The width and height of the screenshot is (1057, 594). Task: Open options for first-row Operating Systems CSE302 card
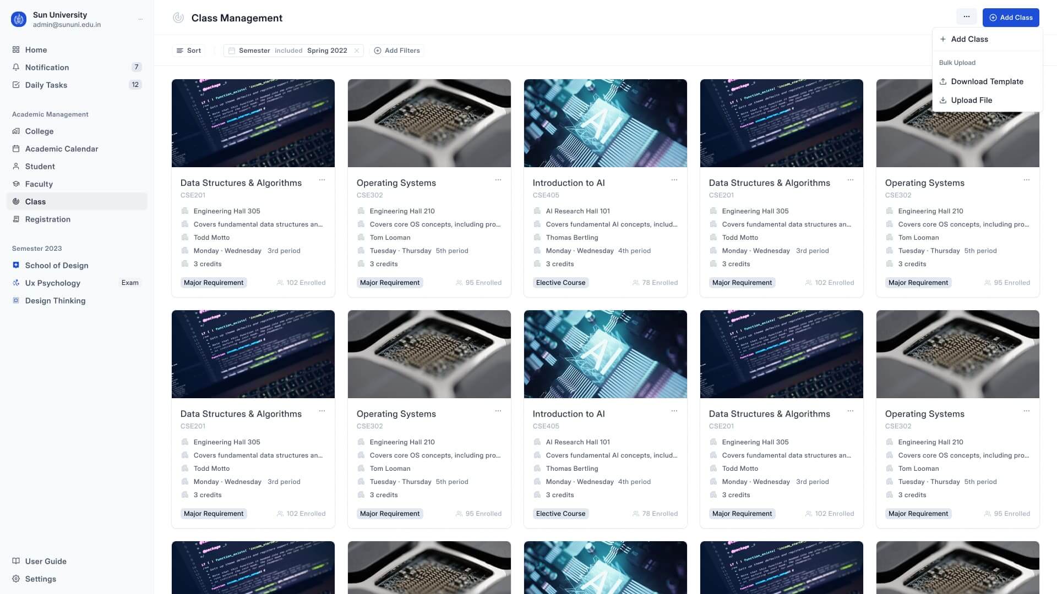(498, 180)
